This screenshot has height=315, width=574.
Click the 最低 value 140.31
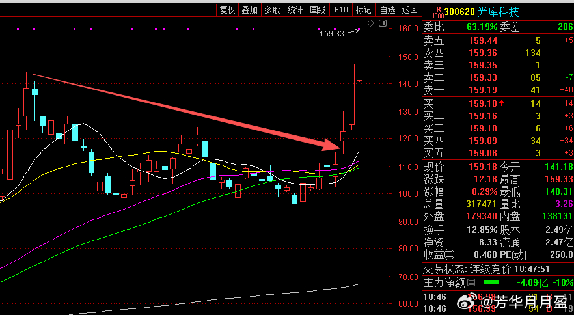pos(559,191)
